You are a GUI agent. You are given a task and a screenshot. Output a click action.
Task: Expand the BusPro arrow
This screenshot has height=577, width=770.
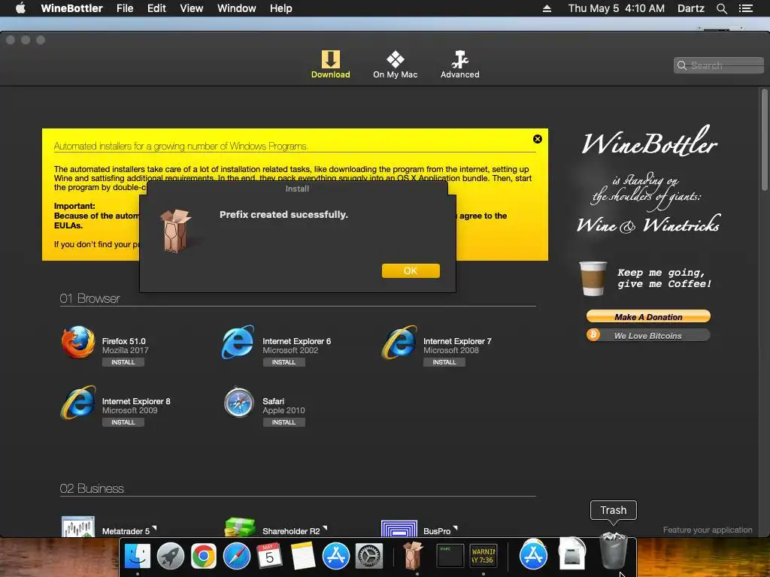(x=455, y=528)
